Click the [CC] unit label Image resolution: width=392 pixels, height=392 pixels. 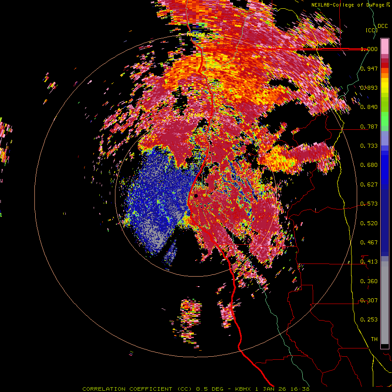[x=372, y=30]
